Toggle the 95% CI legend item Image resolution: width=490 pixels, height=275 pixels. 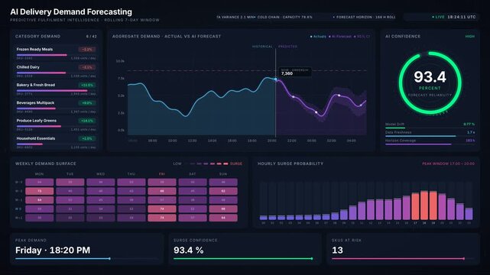(x=362, y=37)
